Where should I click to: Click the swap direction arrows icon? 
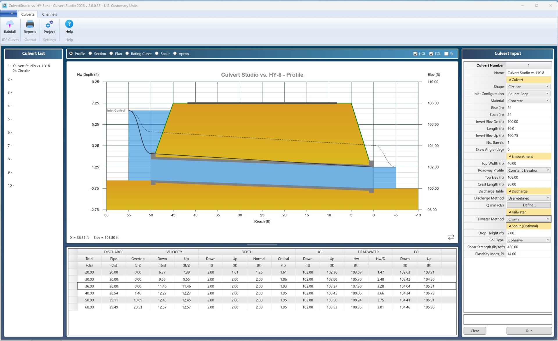(x=451, y=237)
